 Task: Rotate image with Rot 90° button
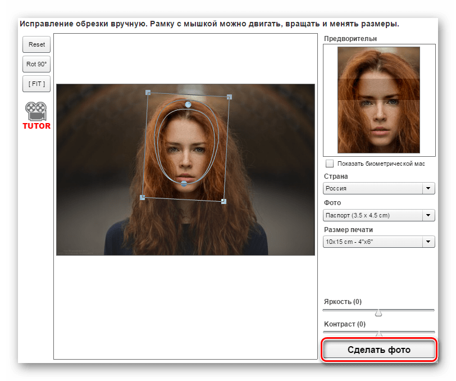[37, 64]
